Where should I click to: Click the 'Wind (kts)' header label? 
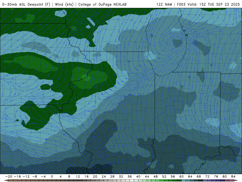pyautogui.click(x=64, y=4)
